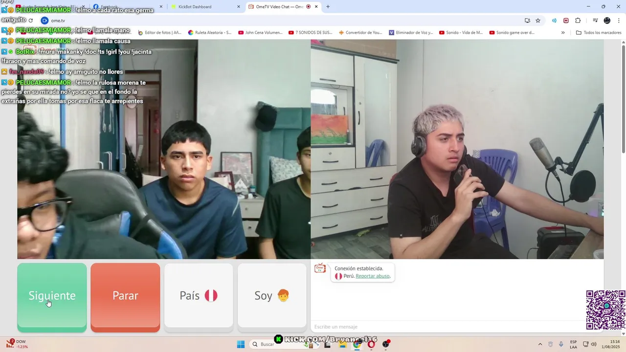Click the red Parar button

coord(125,297)
